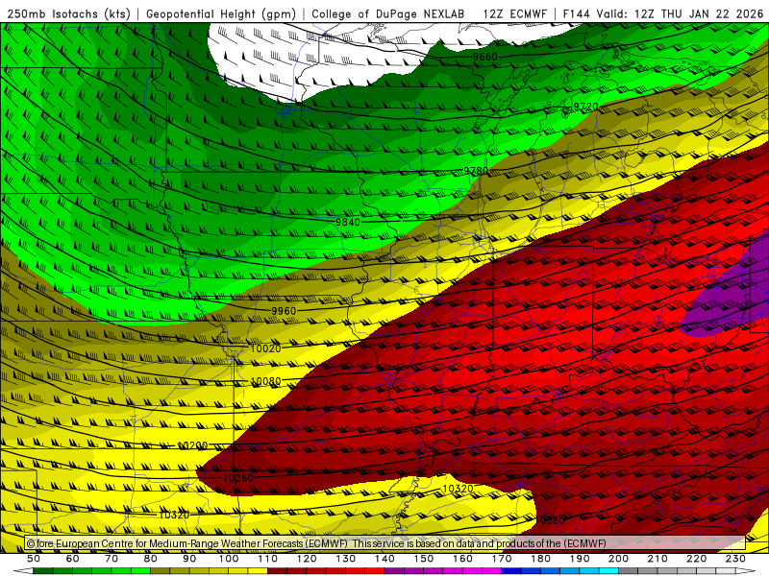Click the 10080 height contour label
Viewport: 769px width, 576px height.
pos(266,381)
